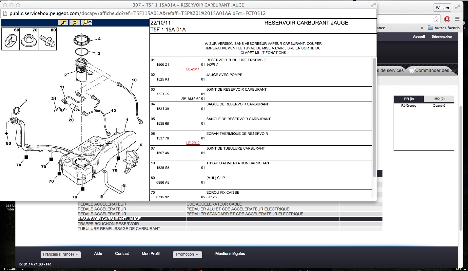Click the zoom in magnifier icon
The image size is (468, 271).
pyautogui.click(x=62, y=22)
